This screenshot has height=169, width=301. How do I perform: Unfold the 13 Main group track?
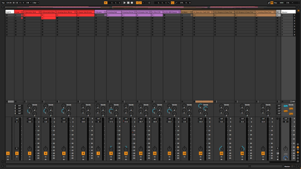(x=191, y=12)
